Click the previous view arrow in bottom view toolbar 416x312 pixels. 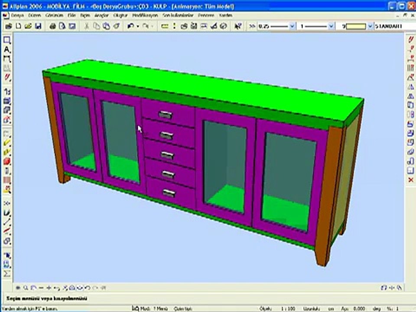click(88, 288)
